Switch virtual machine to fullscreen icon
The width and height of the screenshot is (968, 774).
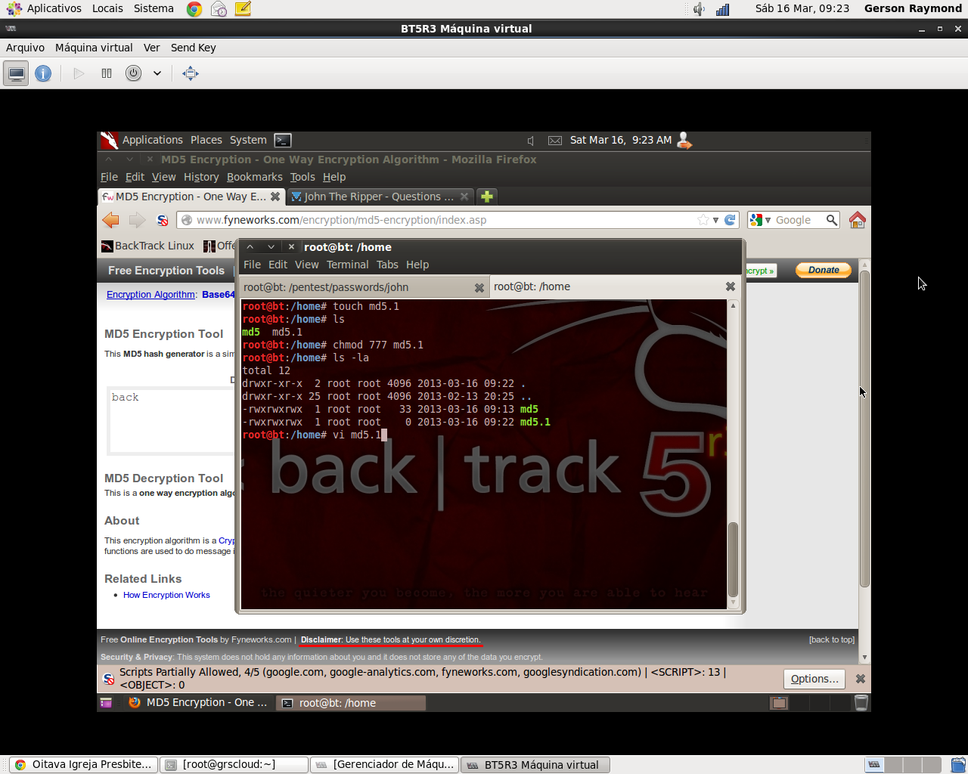pos(191,73)
